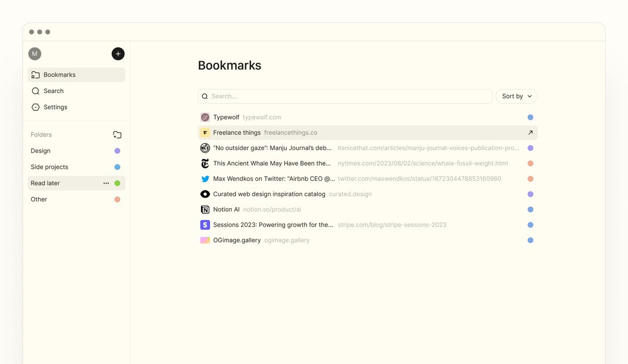628x364 pixels.
Task: Open the M user avatar
Action: click(x=35, y=53)
